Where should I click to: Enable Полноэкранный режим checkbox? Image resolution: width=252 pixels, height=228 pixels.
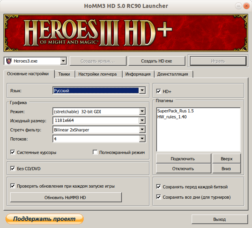(95, 152)
